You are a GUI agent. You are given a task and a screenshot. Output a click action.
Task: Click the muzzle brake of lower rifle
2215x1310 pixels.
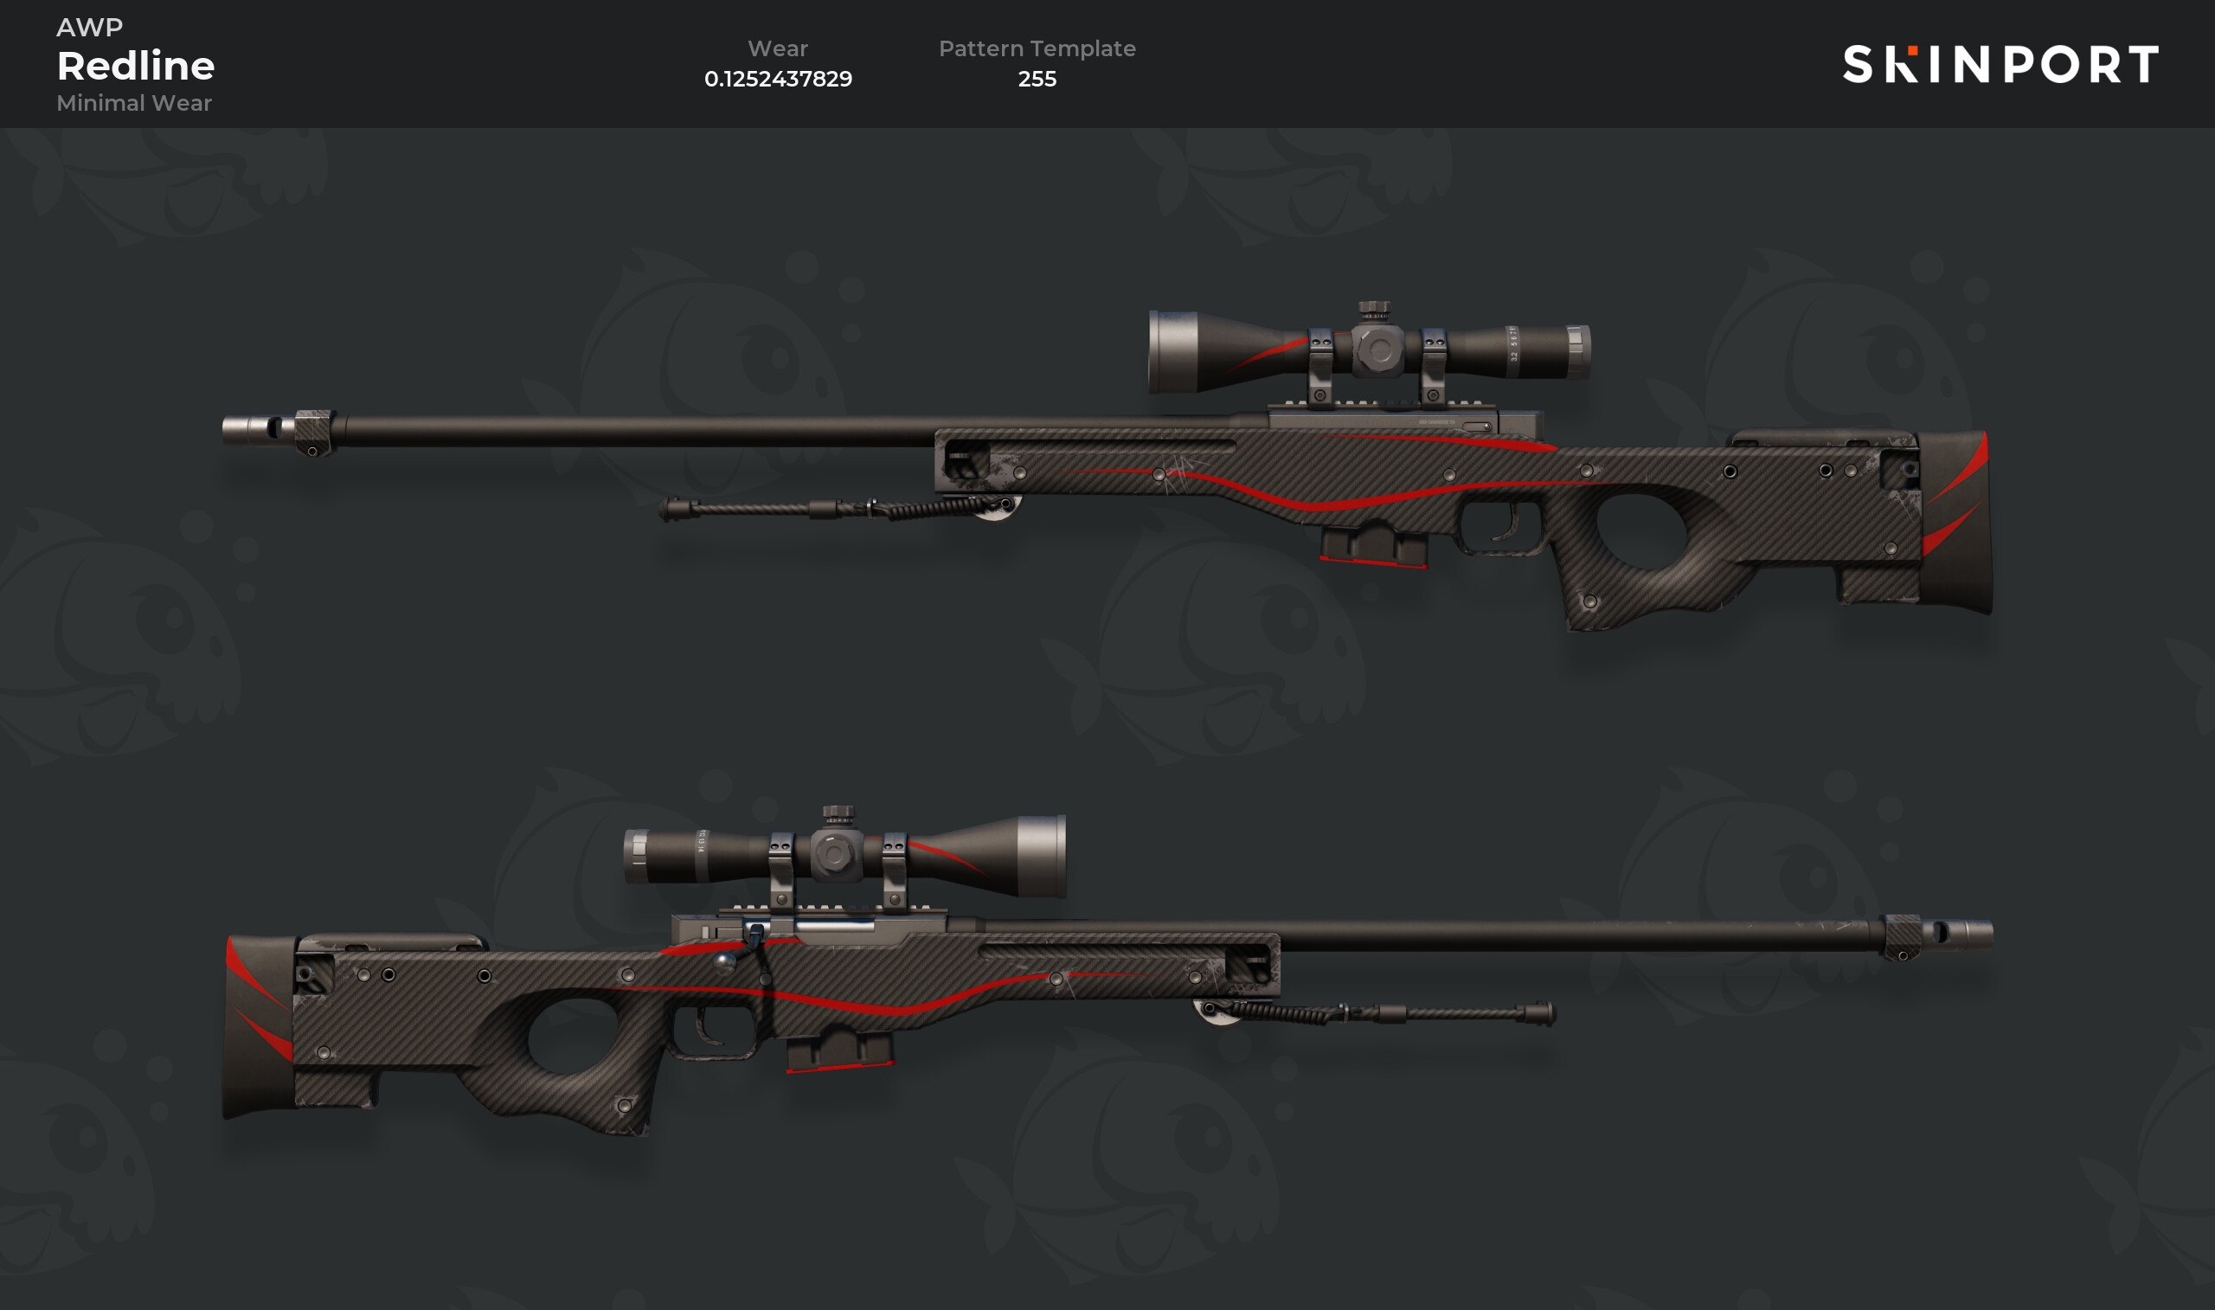pyautogui.click(x=1938, y=934)
